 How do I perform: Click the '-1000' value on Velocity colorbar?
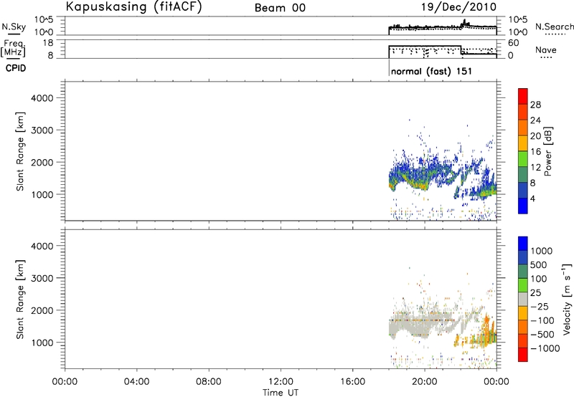coord(545,348)
